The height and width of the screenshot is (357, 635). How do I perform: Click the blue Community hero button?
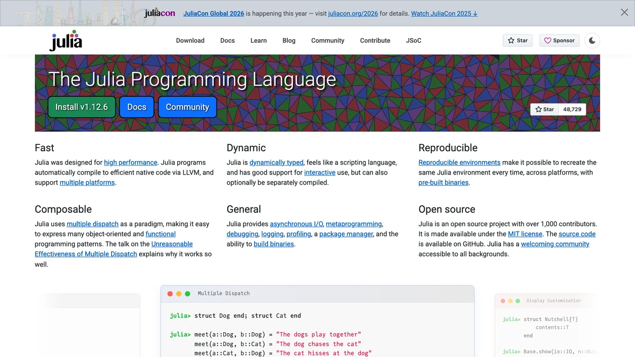click(x=187, y=107)
